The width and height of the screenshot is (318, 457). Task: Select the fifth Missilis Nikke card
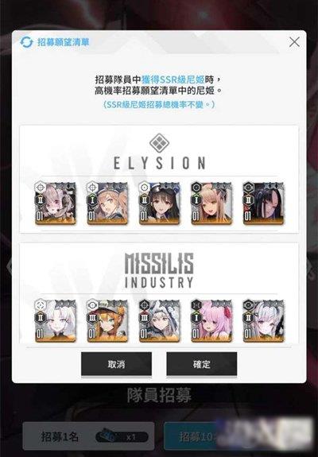[x=263, y=320]
